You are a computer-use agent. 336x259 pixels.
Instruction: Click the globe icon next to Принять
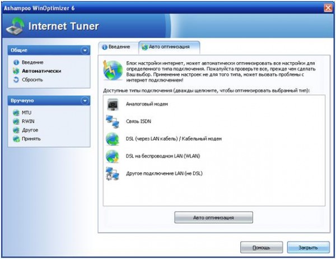click(16, 139)
